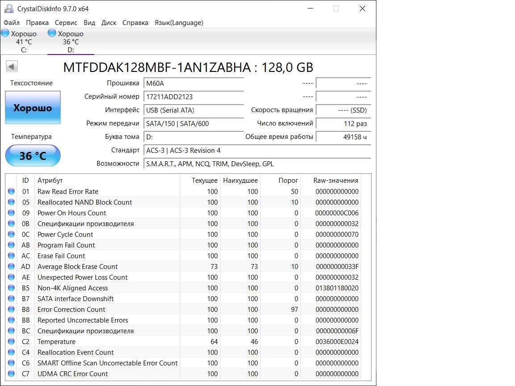Click the blue Хорошо health status button

click(x=33, y=108)
